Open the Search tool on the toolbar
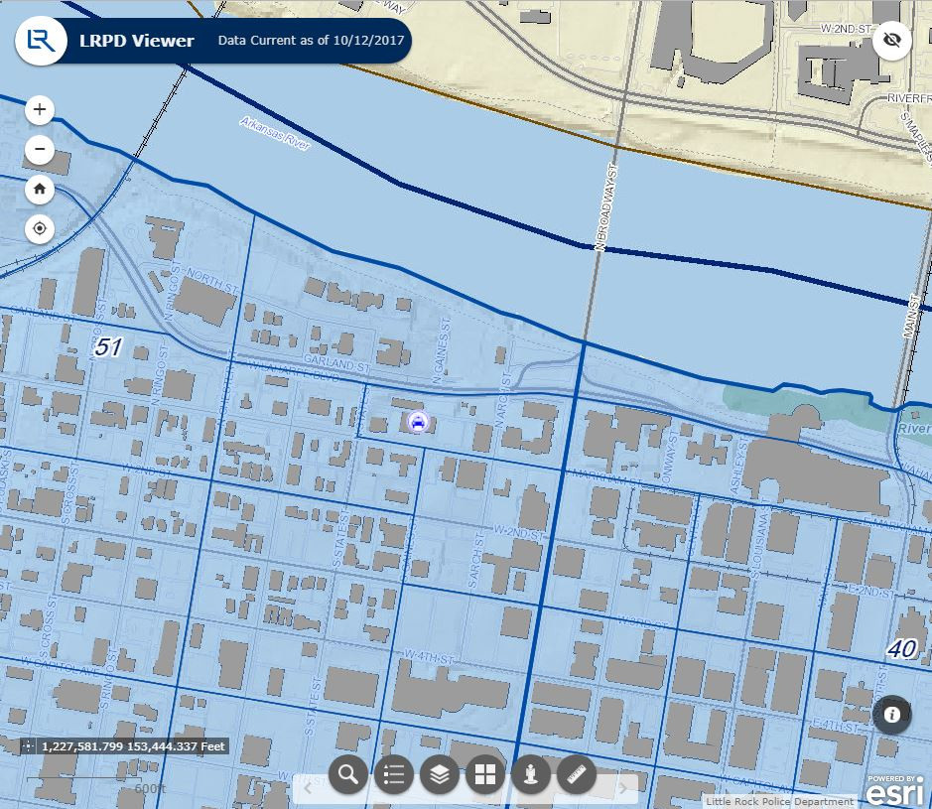The image size is (932, 809). pyautogui.click(x=347, y=774)
